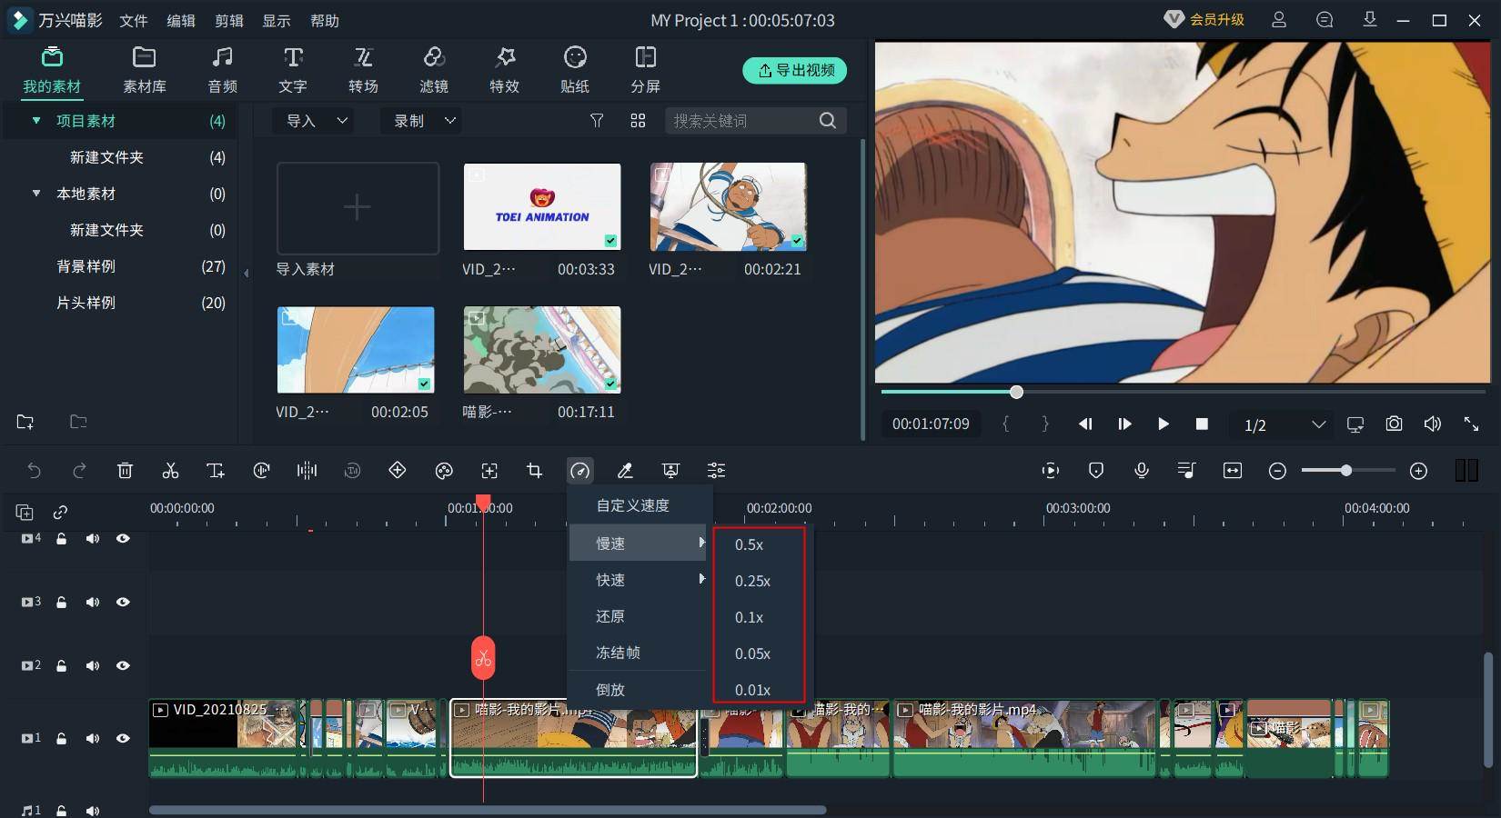Click the 导出视频 export button
1501x818 pixels.
pyautogui.click(x=795, y=70)
